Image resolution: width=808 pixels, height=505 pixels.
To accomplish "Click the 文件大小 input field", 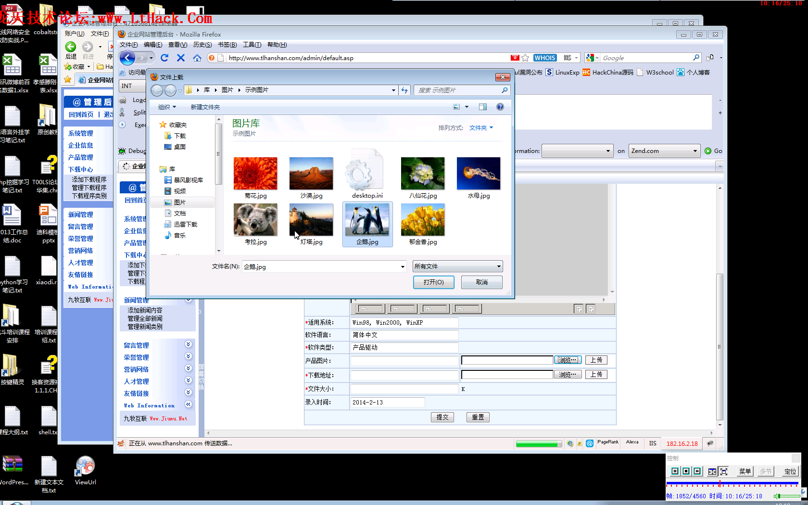I will [404, 389].
